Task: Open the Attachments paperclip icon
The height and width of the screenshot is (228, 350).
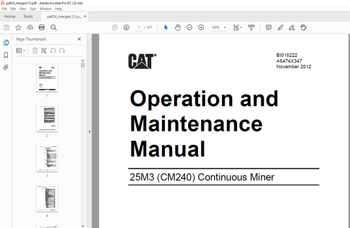Action: point(6,67)
